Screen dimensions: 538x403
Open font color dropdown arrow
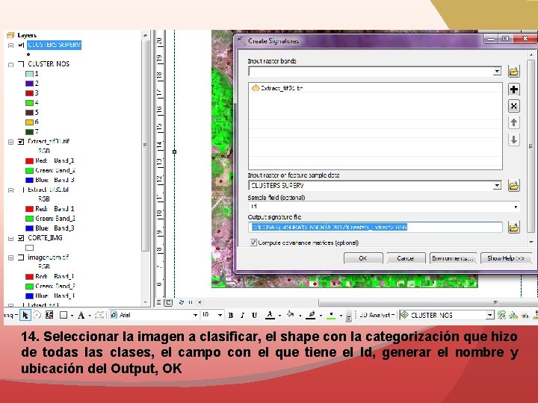pyautogui.click(x=279, y=315)
